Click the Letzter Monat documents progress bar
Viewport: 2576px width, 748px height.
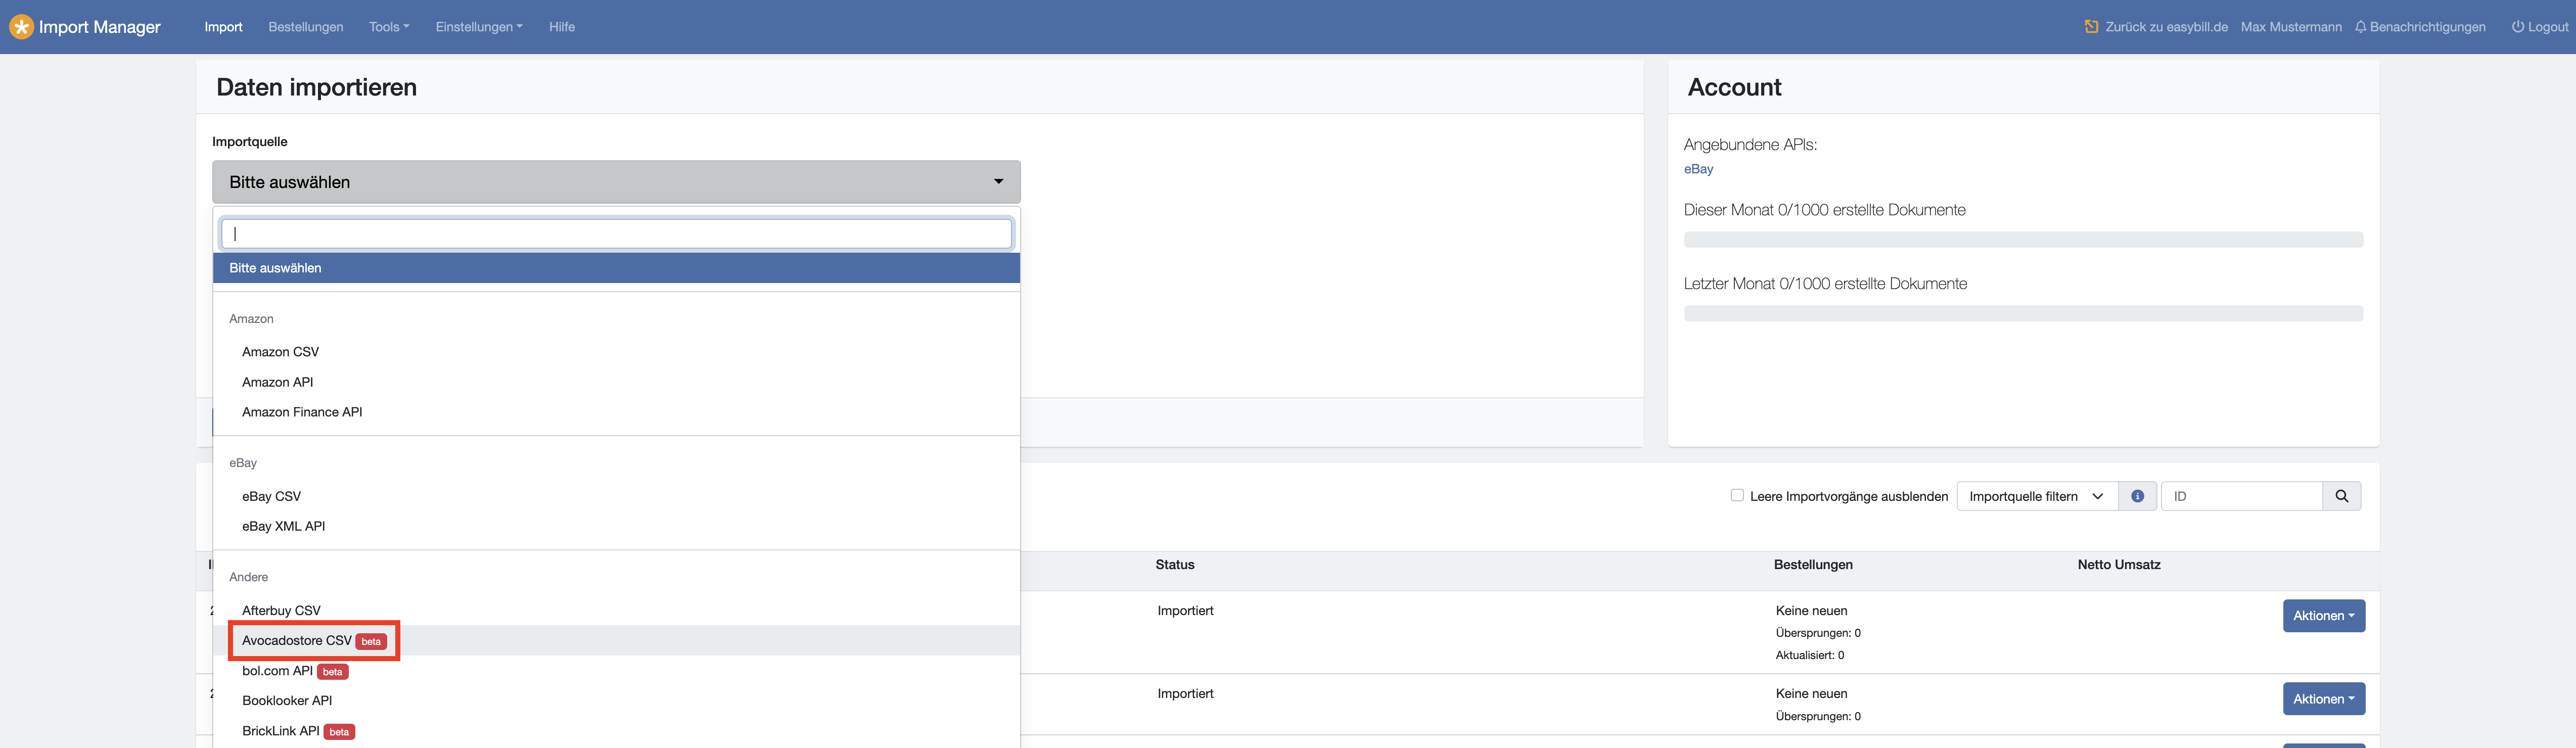2023,314
